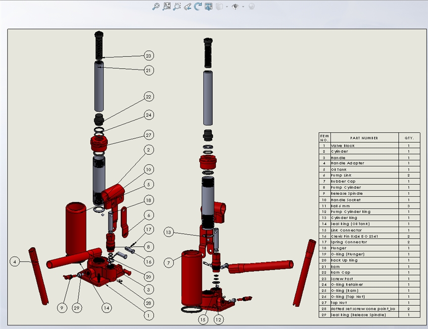Click the 'Oil Tank' table cell
The image size is (428, 329).
(364, 169)
